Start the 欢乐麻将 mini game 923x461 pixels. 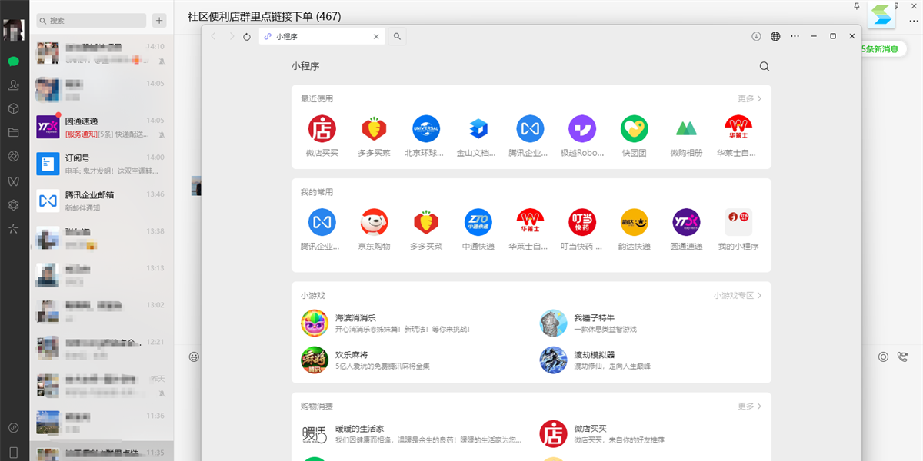(315, 360)
